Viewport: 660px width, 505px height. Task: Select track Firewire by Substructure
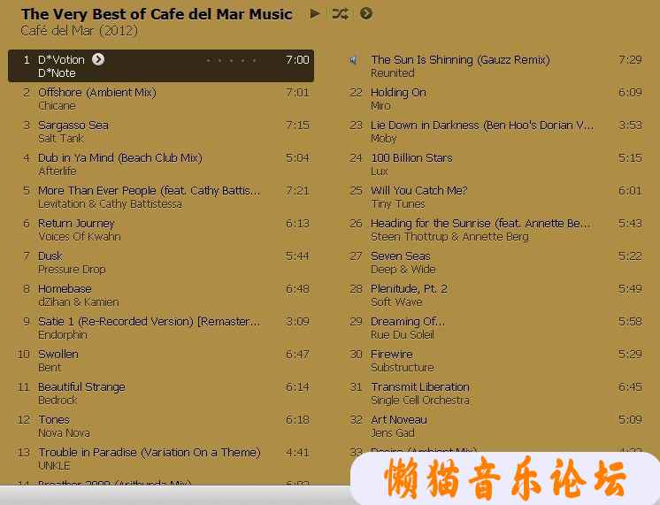495,361
